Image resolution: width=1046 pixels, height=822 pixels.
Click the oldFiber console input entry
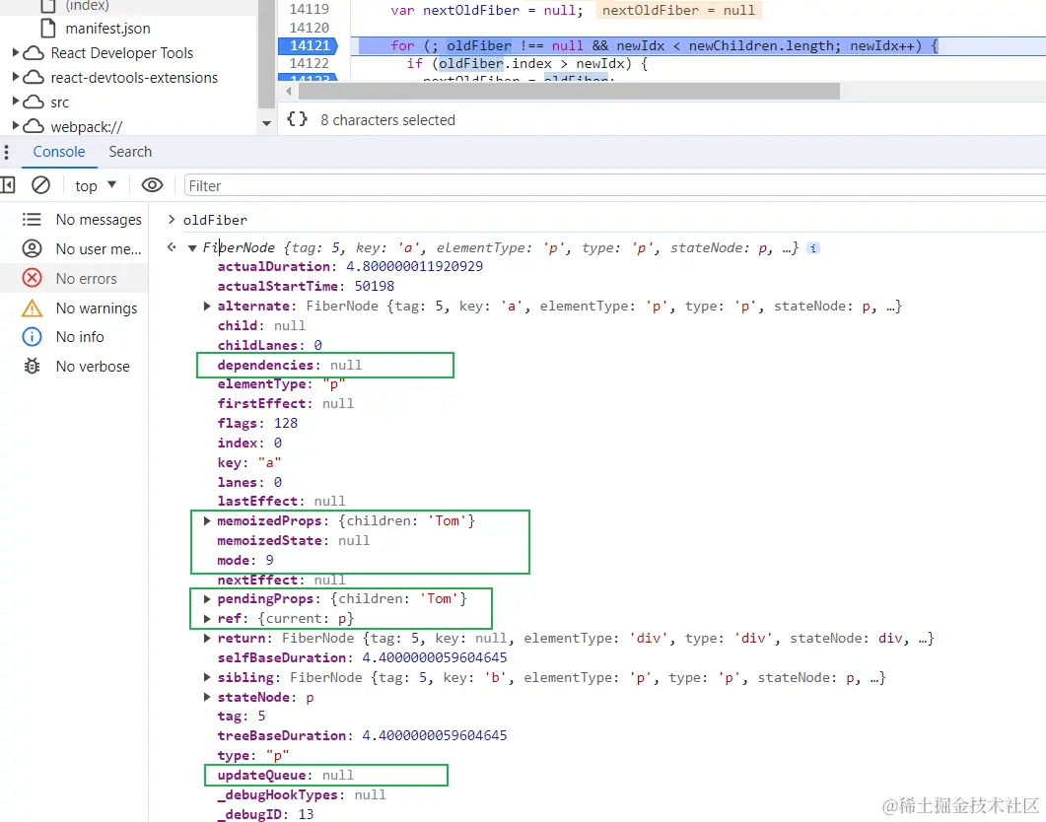click(x=215, y=220)
